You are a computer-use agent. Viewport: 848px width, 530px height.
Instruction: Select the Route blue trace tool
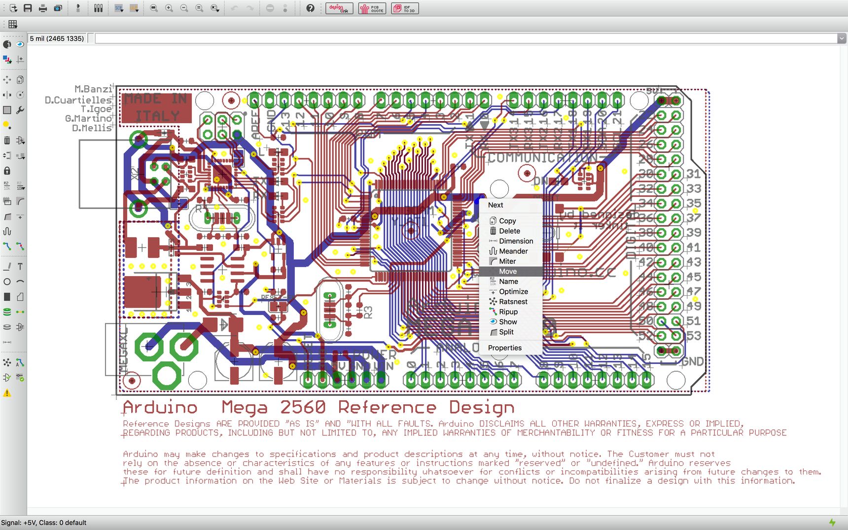point(7,246)
